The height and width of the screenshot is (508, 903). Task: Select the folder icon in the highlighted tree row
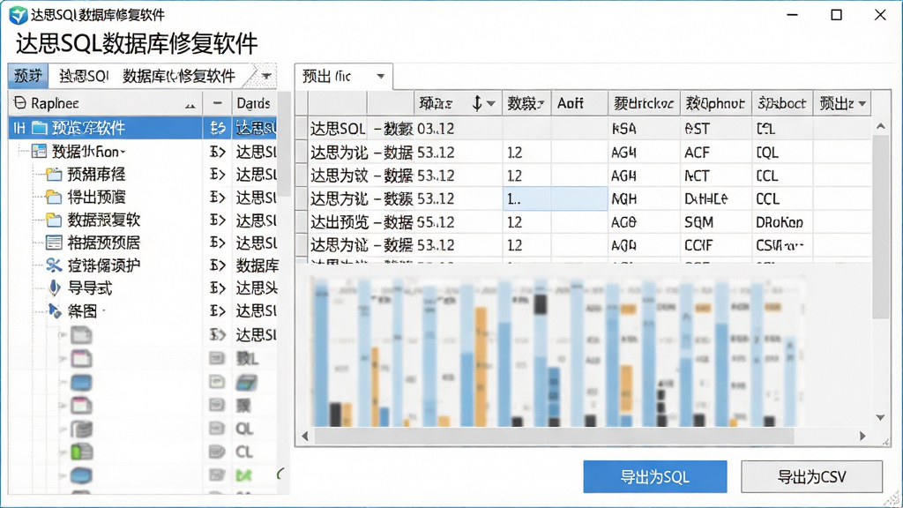point(39,127)
